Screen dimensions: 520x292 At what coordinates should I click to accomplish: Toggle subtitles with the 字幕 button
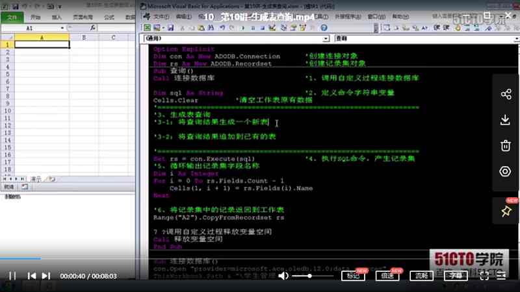[x=457, y=276]
